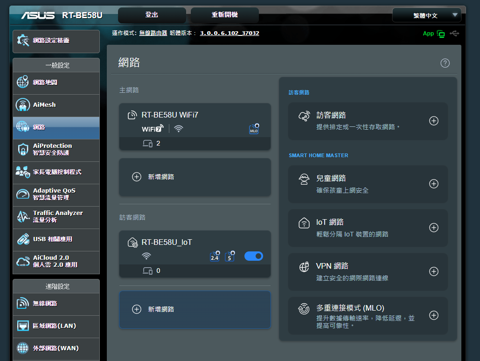Image resolution: width=480 pixels, height=361 pixels.
Task: Open the RT-BE58U_IoT network card
Action: 195,254
